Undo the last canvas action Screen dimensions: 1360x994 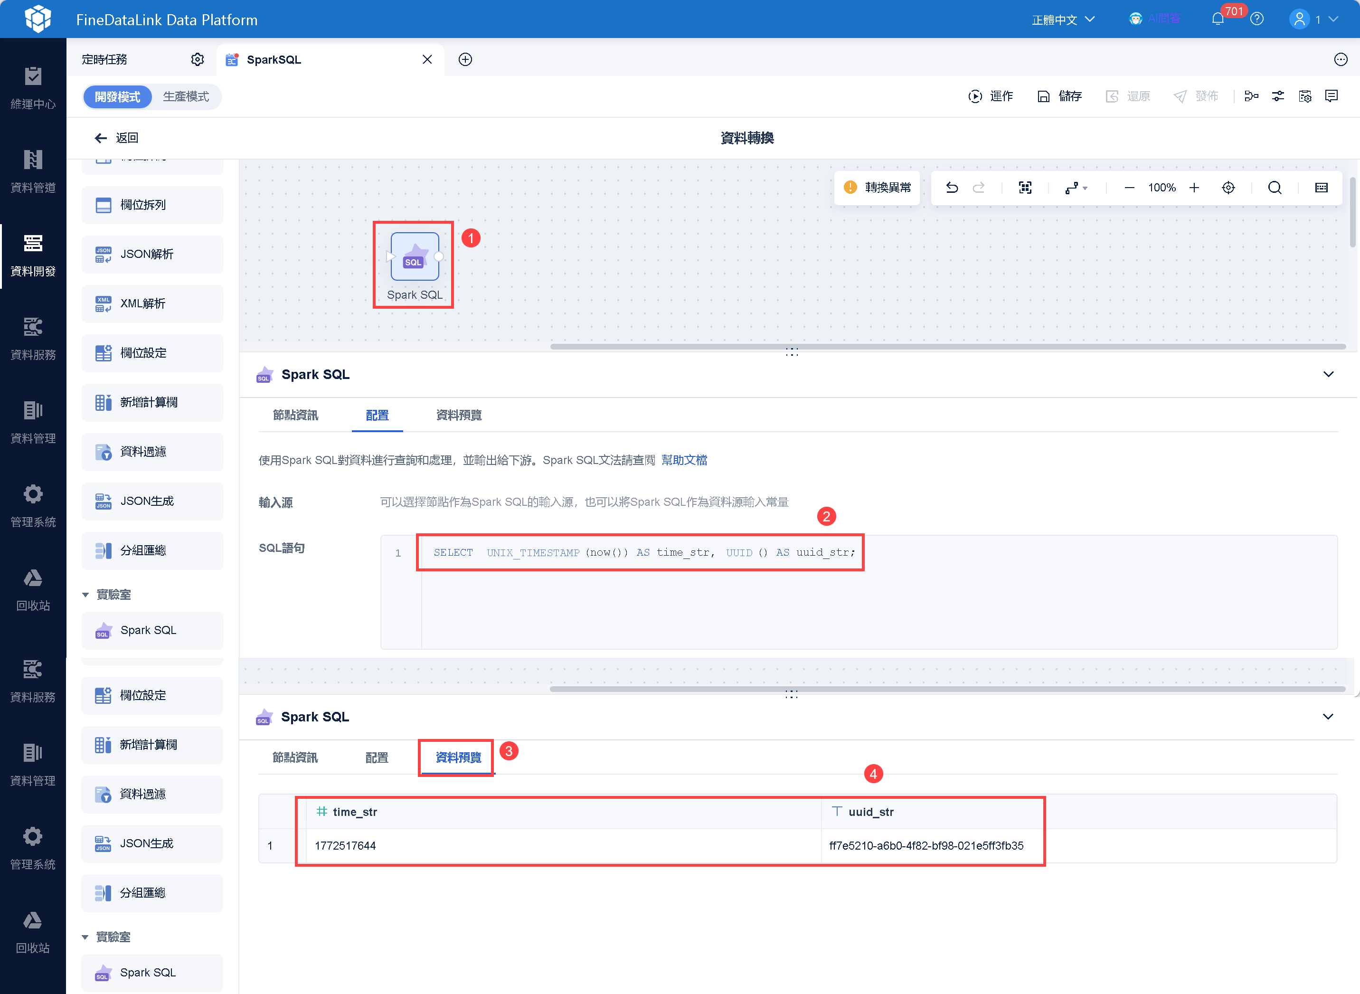click(x=952, y=188)
